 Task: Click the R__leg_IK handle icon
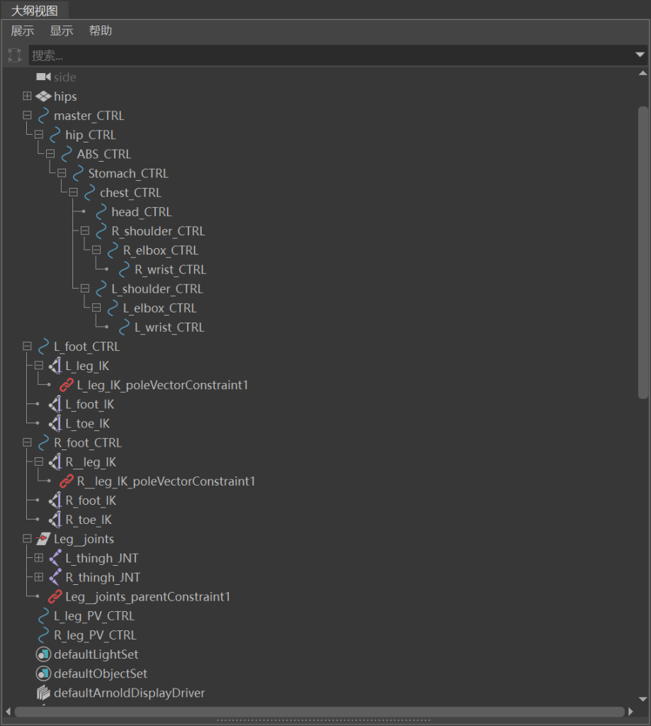coord(55,462)
